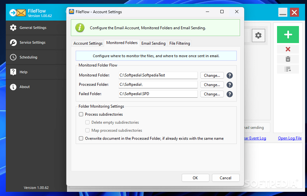
Task: Click help icon for Processed Folder
Action: [230, 85]
